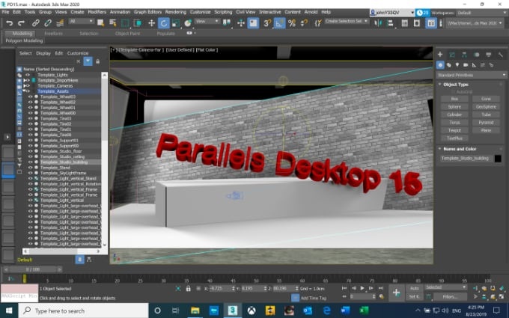509x318 pixels.
Task: Expand the Template_ImportHere layer
Action: click(25, 81)
